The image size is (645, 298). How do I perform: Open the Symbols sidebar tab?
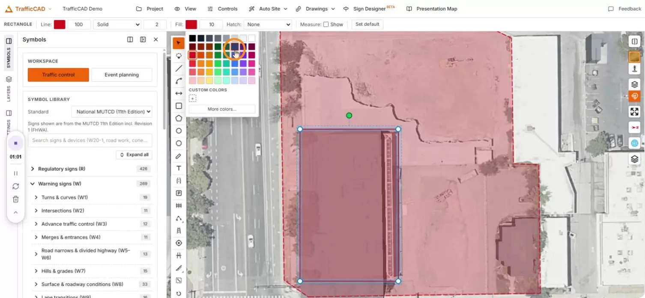click(9, 53)
